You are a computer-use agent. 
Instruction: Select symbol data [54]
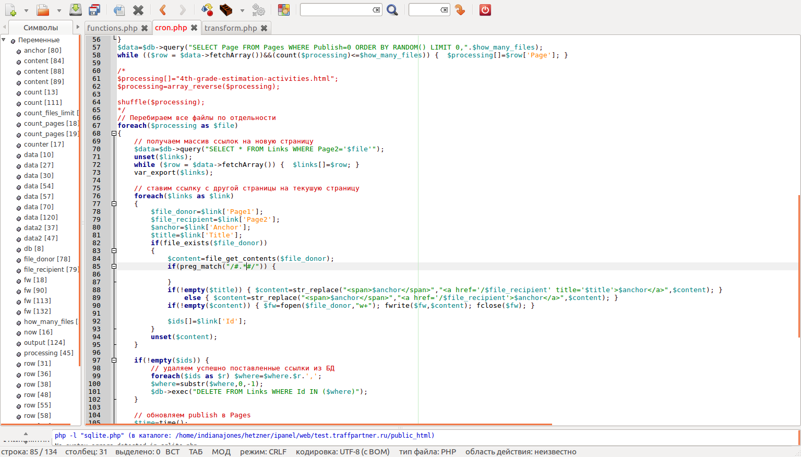point(39,186)
